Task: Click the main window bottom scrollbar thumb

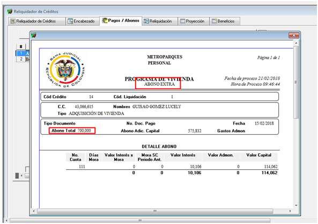Action: [140, 221]
